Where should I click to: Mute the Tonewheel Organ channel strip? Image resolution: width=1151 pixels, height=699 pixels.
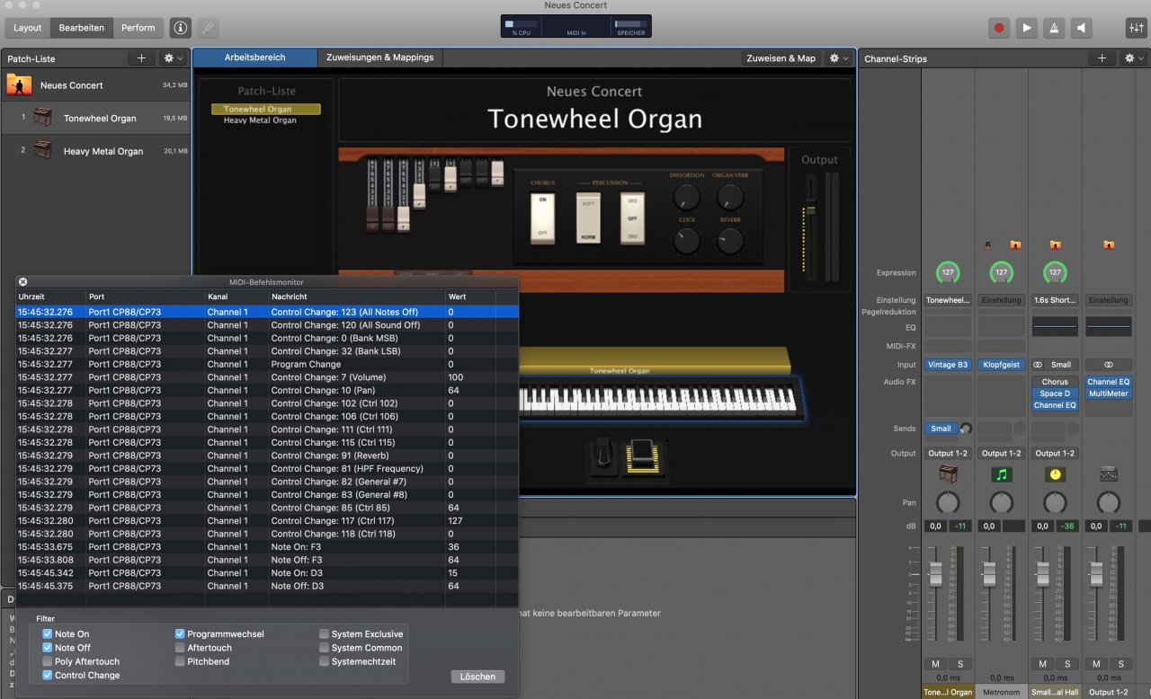pyautogui.click(x=935, y=664)
